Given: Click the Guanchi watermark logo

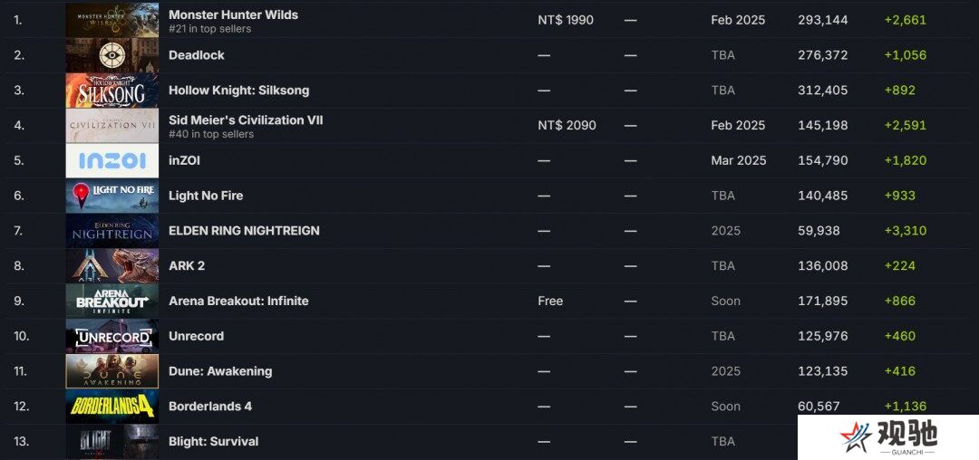Looking at the screenshot, I should pos(887,437).
